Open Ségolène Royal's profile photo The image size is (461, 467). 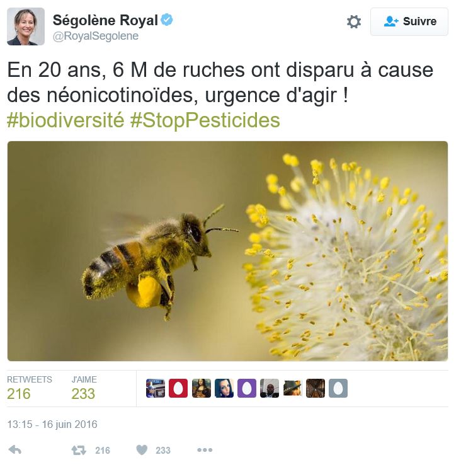pyautogui.click(x=26, y=26)
